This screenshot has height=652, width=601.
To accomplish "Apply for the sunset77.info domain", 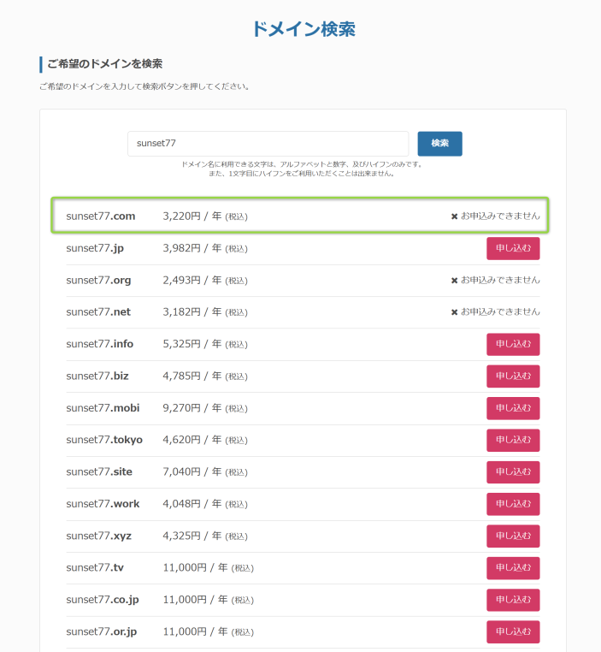I will coord(513,344).
